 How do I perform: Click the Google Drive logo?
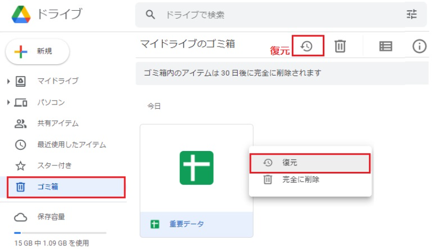[x=21, y=14]
